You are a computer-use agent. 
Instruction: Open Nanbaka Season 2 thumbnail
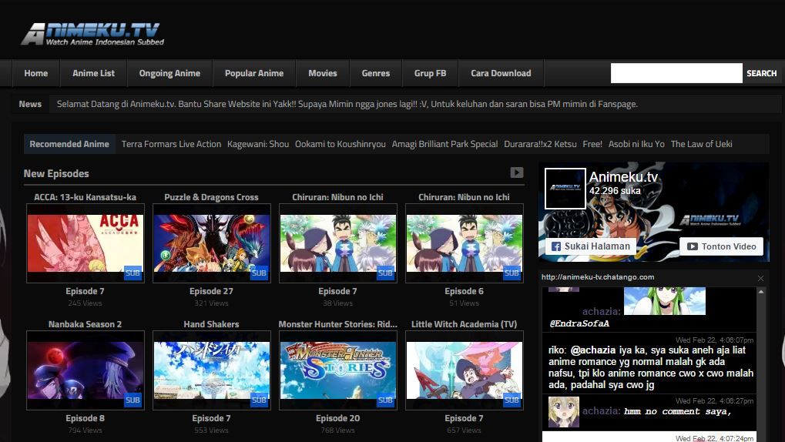point(85,370)
